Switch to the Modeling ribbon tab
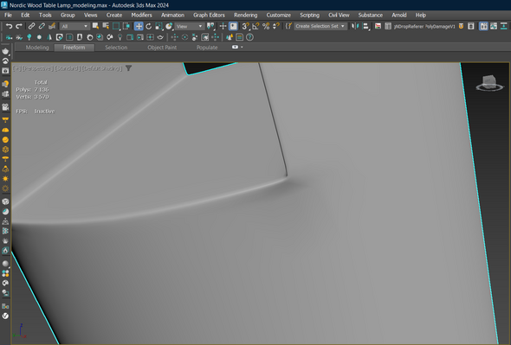 click(x=37, y=48)
